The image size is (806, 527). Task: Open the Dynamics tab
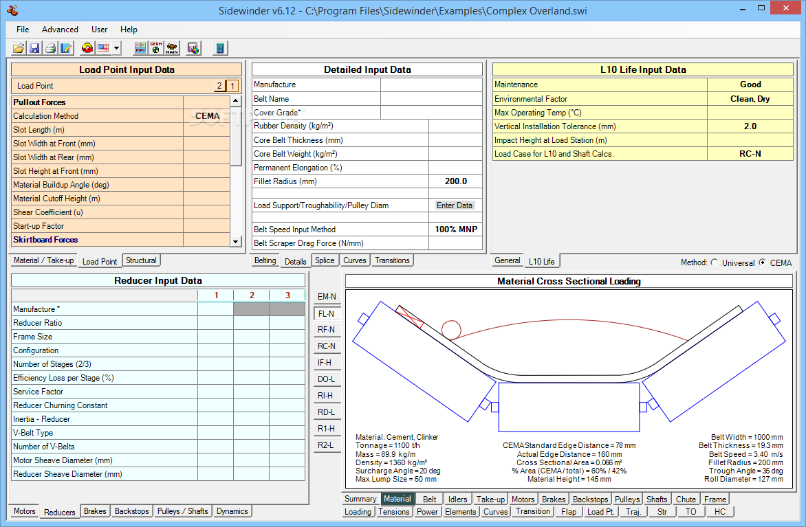[232, 511]
